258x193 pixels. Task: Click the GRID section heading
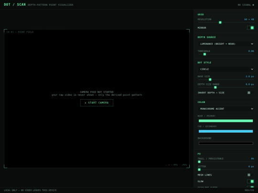point(201,14)
